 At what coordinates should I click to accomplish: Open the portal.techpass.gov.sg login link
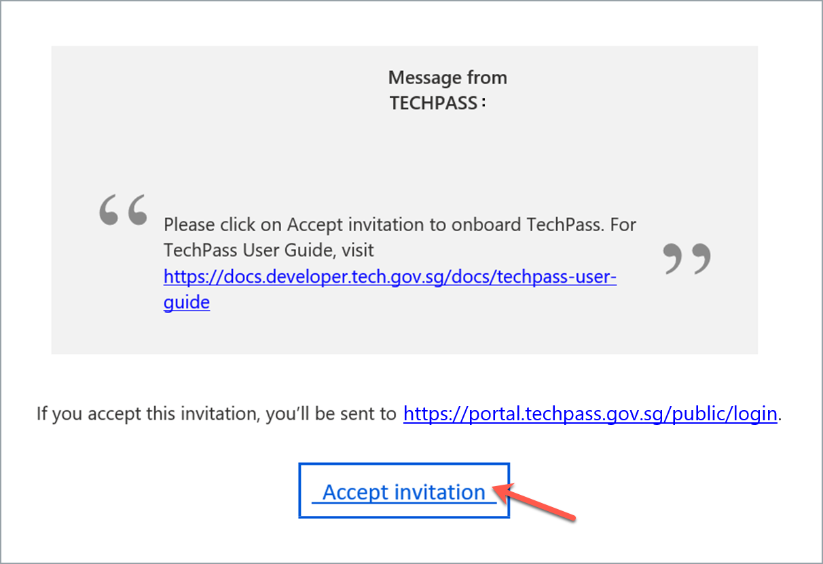point(590,414)
